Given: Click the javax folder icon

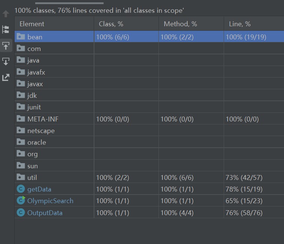Looking at the screenshot, I should click(21, 83).
